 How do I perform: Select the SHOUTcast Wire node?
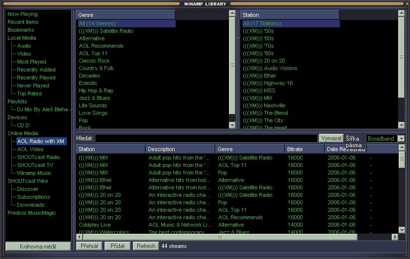pos(28,181)
